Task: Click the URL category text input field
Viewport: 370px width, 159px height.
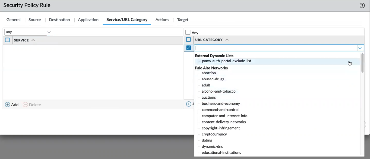Action: 275,48
